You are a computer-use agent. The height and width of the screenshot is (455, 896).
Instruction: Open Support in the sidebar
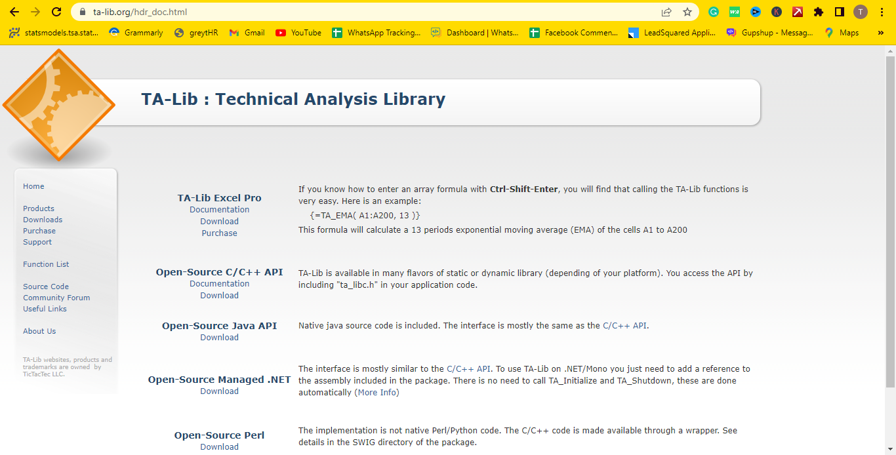[37, 242]
